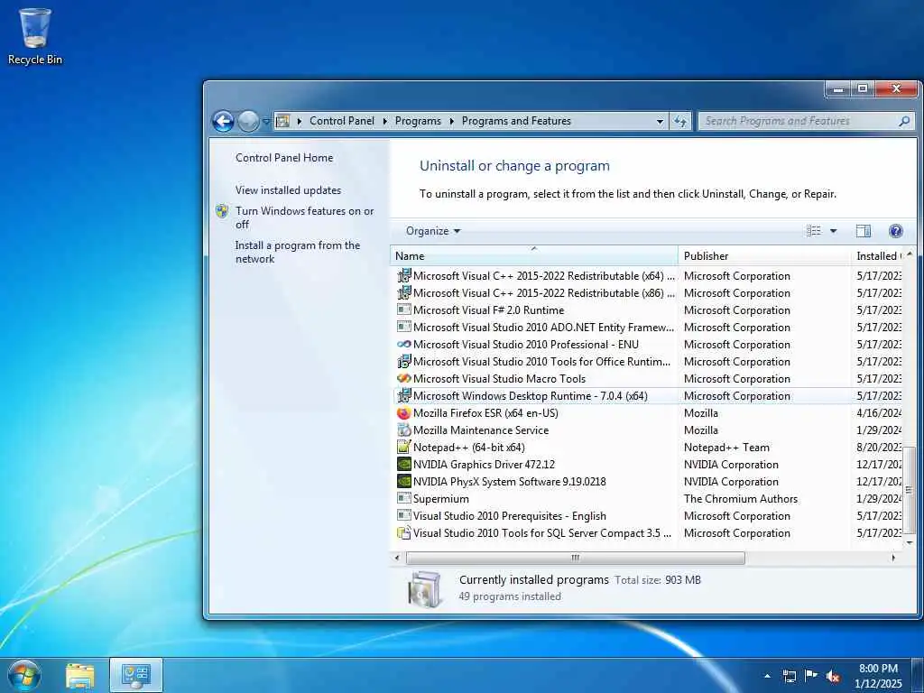Screen dimensions: 924x693
Task: Select Programs breadcrumb
Action: pos(418,121)
